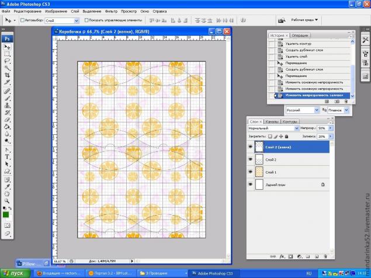Create a new layer icon in Layers panel
The image size is (371, 278).
[317, 256]
